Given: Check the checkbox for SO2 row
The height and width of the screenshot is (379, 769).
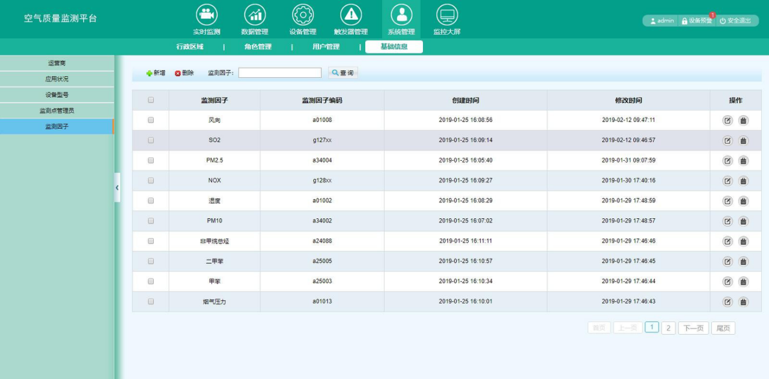Looking at the screenshot, I should (150, 140).
